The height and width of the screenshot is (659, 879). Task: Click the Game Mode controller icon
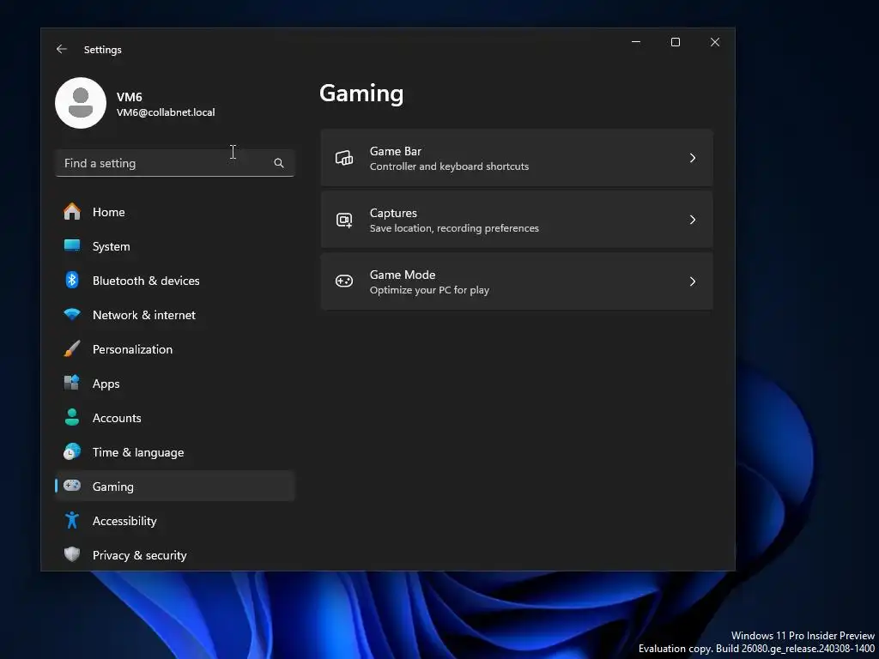[344, 281]
